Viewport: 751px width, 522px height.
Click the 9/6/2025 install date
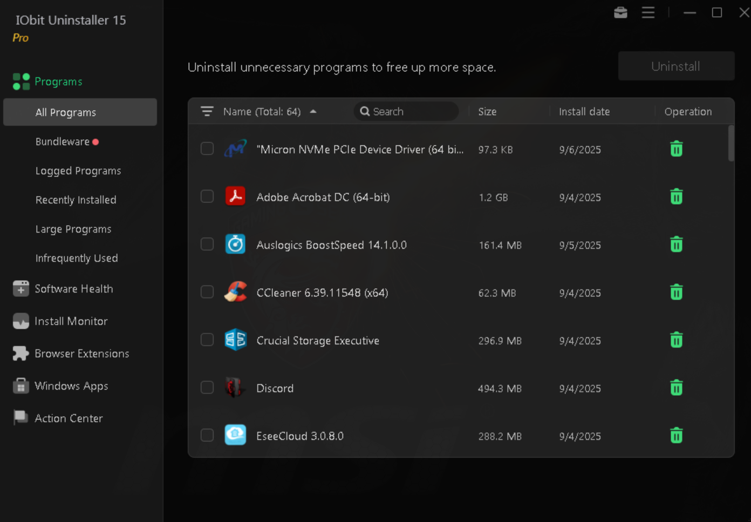click(x=580, y=150)
